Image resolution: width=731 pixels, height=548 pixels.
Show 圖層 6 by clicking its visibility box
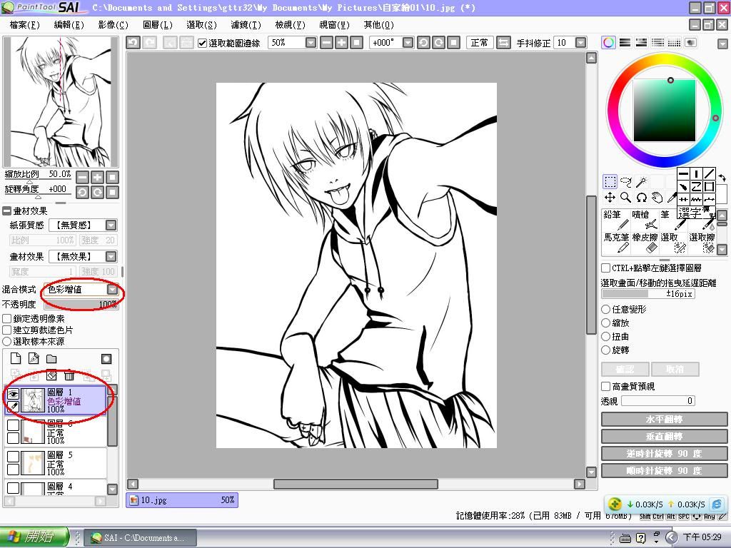14,425
